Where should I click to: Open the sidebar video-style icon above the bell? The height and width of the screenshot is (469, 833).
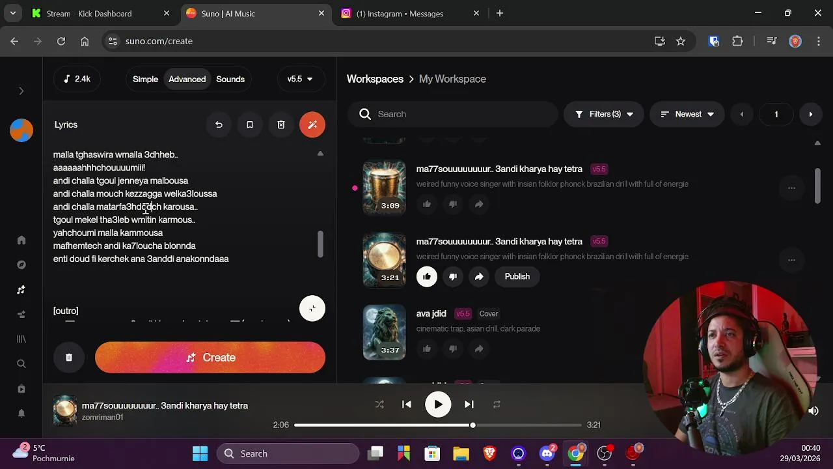coord(21,389)
